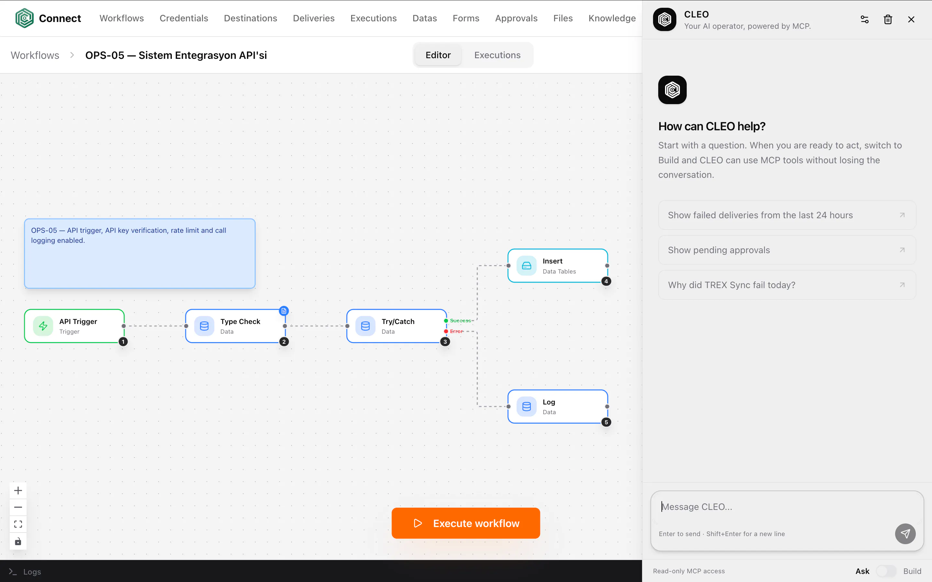Select the Type Check database icon
The image size is (932, 582).
click(204, 326)
